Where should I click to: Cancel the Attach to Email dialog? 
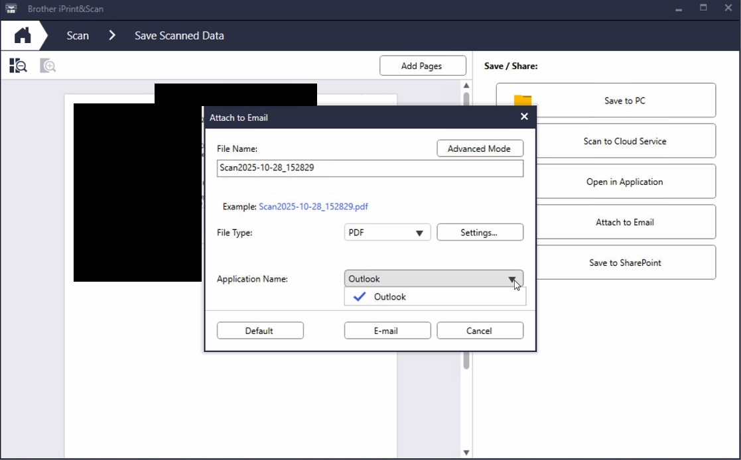coord(479,331)
